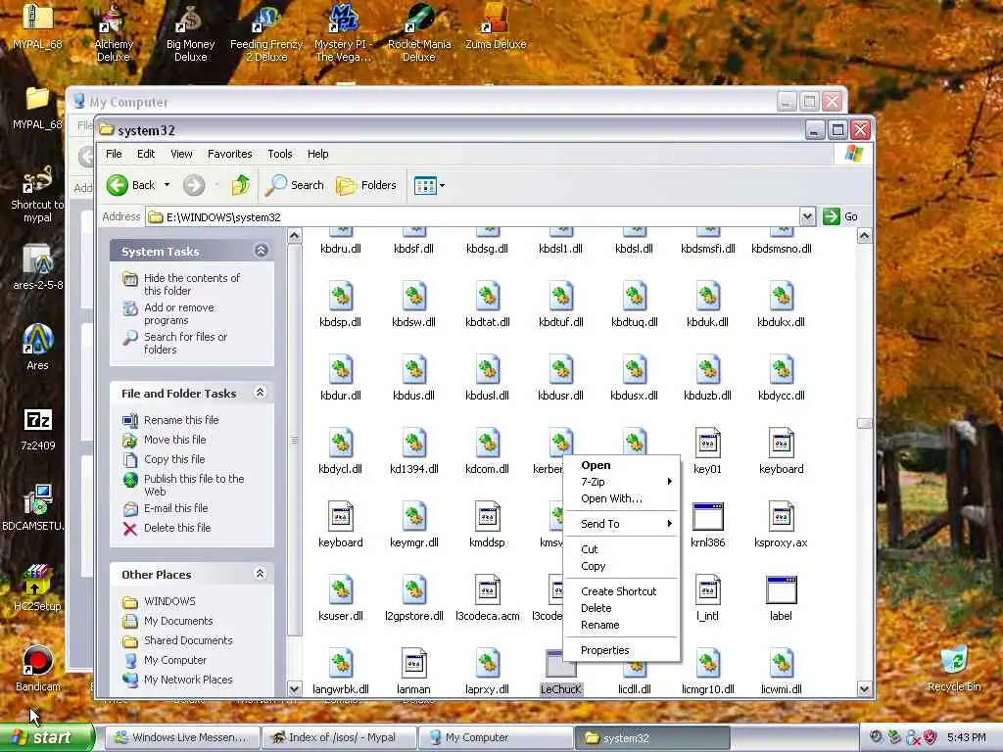Image resolution: width=1003 pixels, height=752 pixels.
Task: Collapse the System Tasks panel
Action: pos(261,251)
